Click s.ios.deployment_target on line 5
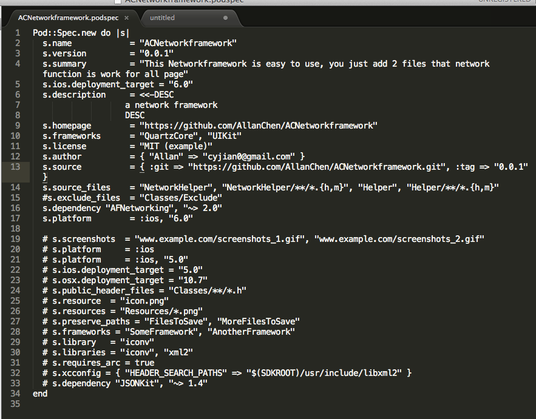The height and width of the screenshot is (419, 536). (x=98, y=84)
